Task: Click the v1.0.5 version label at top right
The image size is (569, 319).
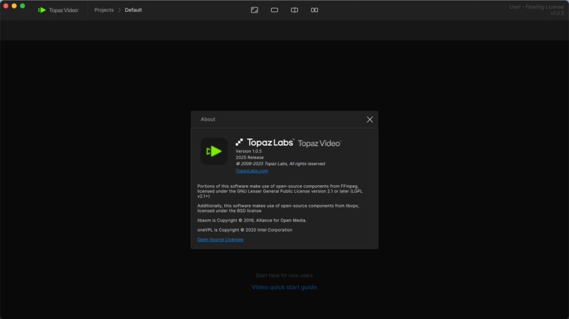Action: [557, 13]
